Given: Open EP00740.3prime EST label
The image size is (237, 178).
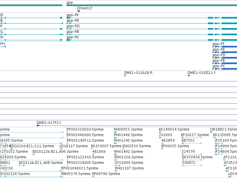Looking at the screenshot, I should pyautogui.click(x=106, y=174).
